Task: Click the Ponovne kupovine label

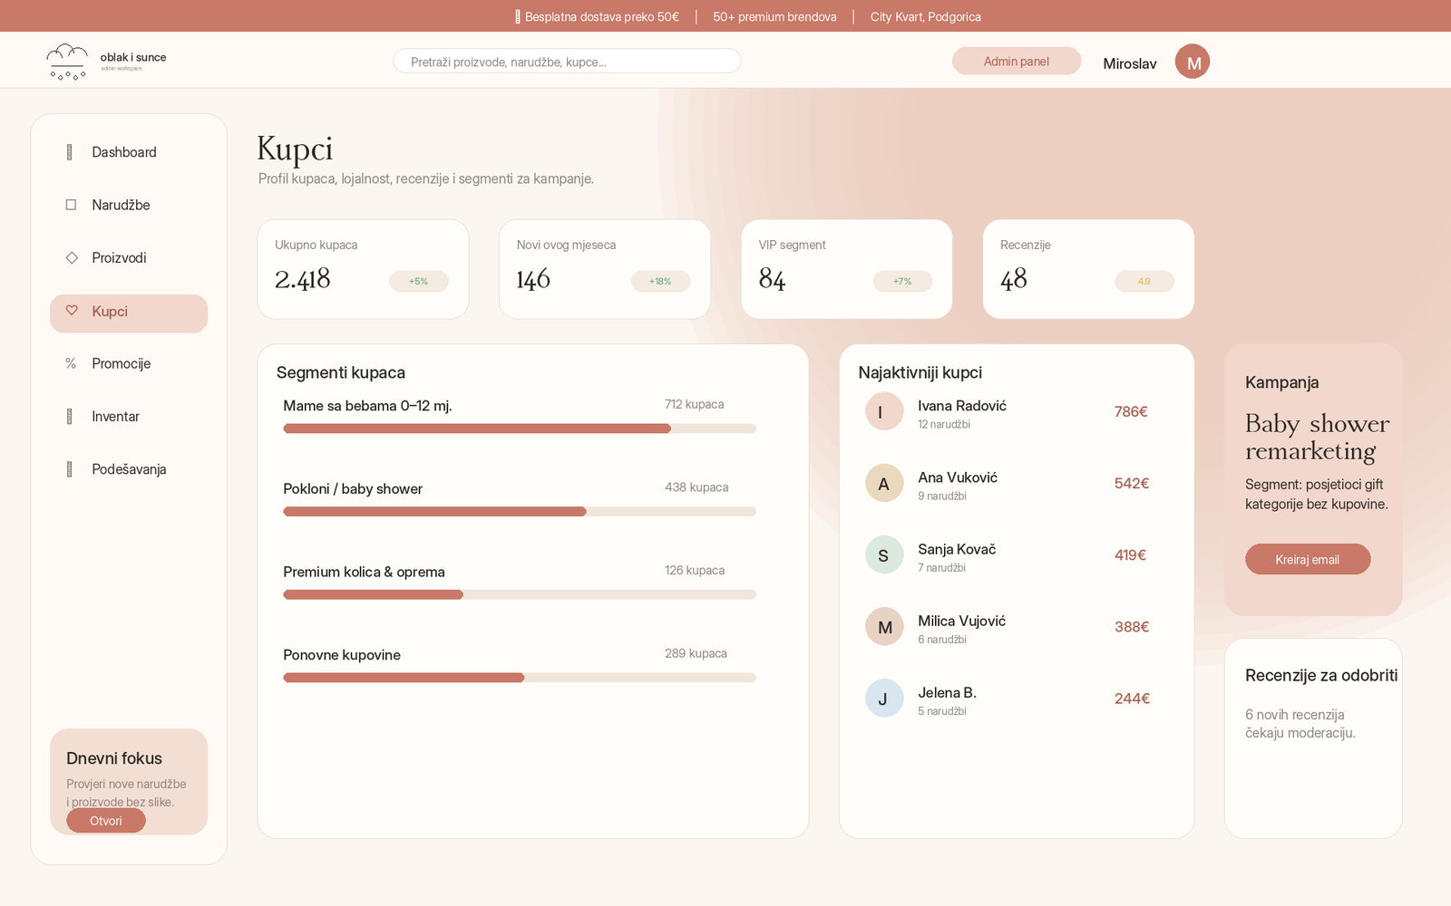Action: [x=342, y=655]
